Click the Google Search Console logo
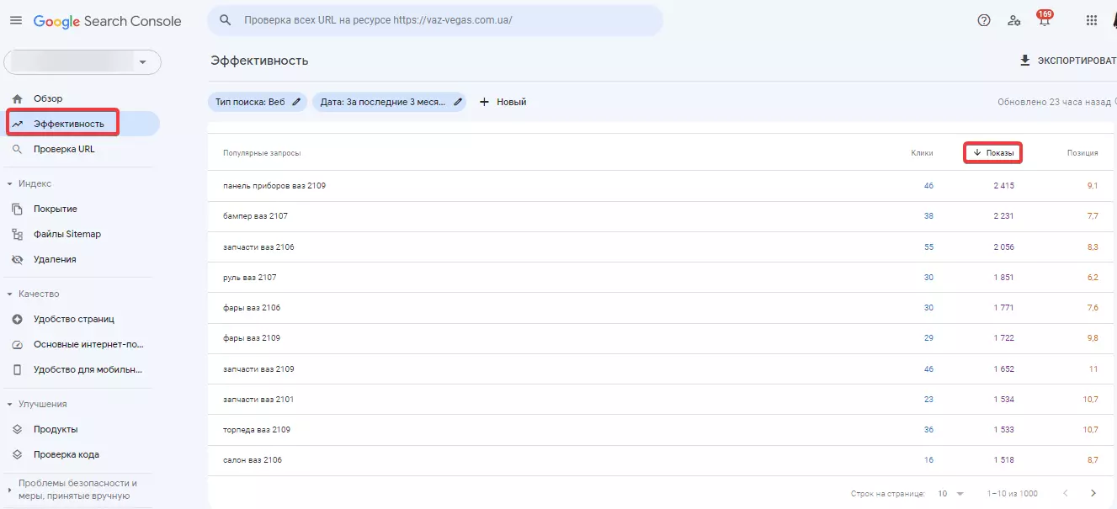This screenshot has width=1117, height=509. click(x=108, y=21)
